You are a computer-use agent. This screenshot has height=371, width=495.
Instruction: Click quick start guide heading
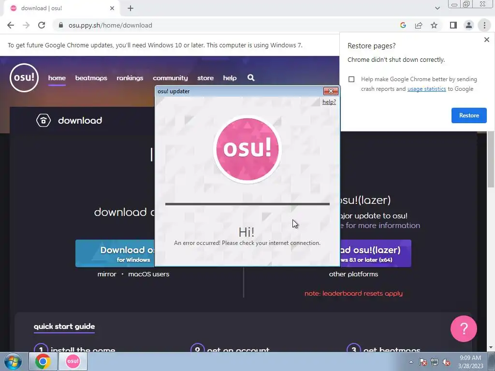(x=64, y=327)
